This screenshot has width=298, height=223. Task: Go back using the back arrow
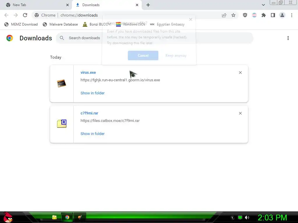(x=6, y=15)
